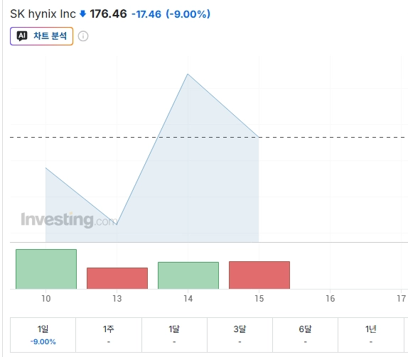Image resolution: width=408 pixels, height=357 pixels.
Task: Select the 1일 period tab
Action: [x=43, y=335]
